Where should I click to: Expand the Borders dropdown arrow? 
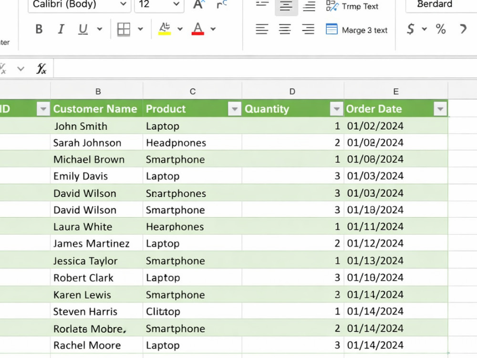(140, 29)
